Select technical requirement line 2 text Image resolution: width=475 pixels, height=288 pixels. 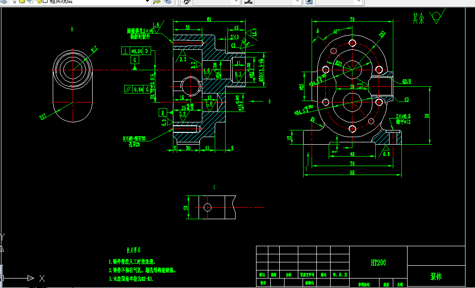142,270
